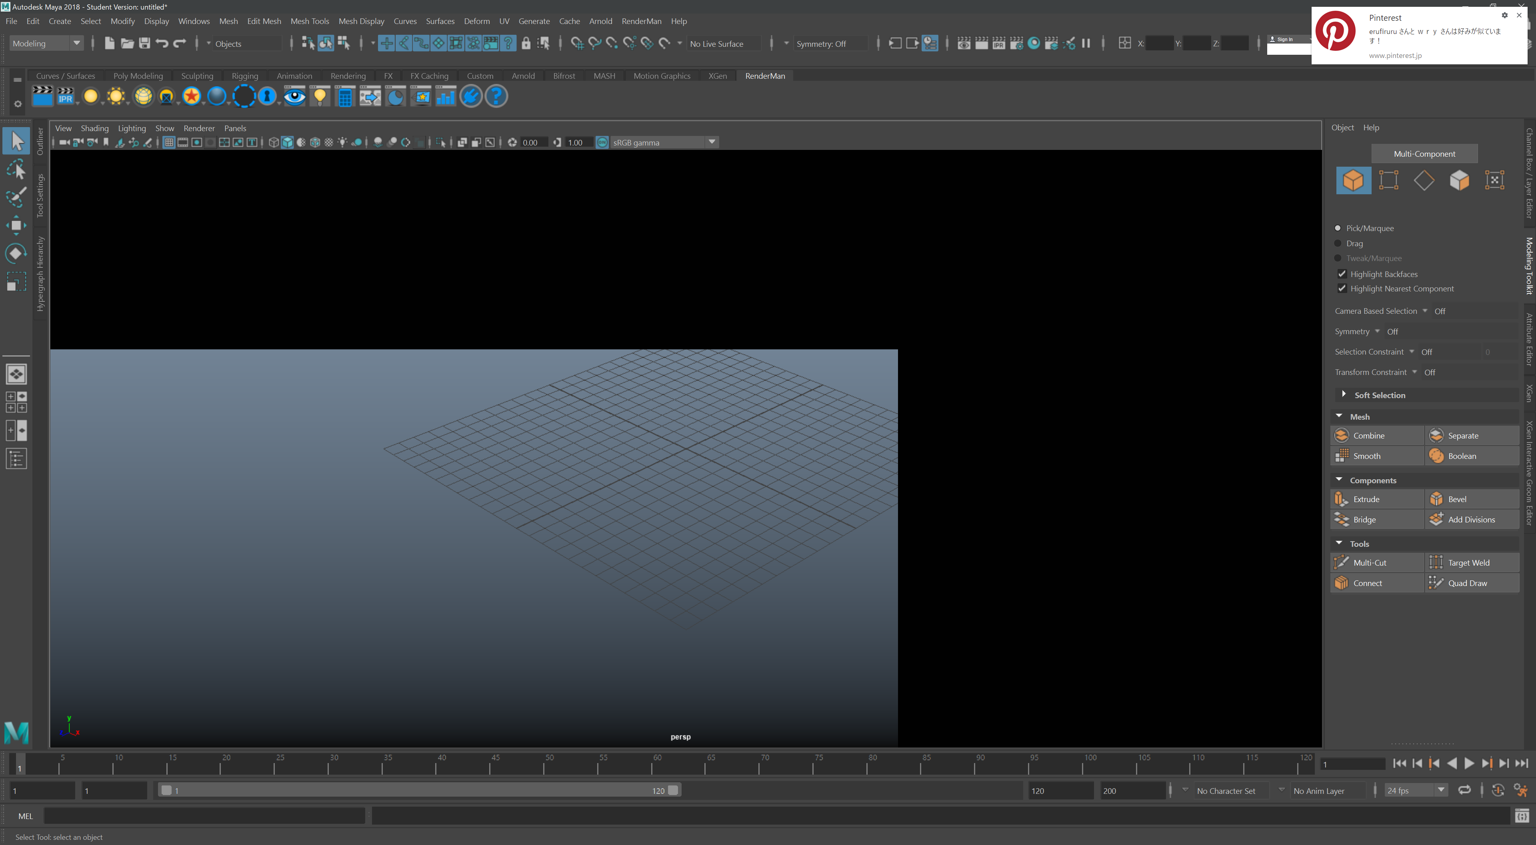Open the sRGB gamma dropdown in the viewport
This screenshot has width=1536, height=845.
(711, 142)
